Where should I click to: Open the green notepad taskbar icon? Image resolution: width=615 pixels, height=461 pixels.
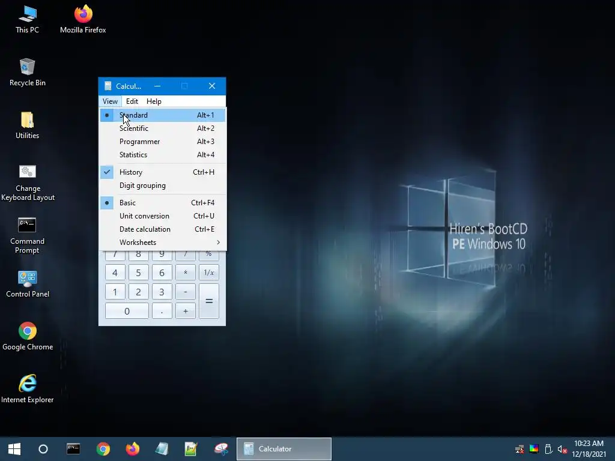(x=191, y=449)
